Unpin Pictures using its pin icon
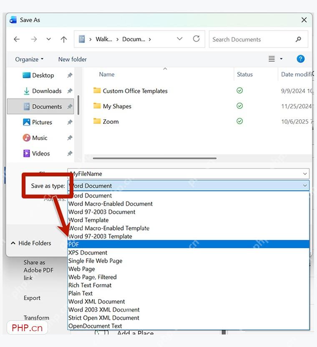Screen dimensions: 317x347 [70, 122]
